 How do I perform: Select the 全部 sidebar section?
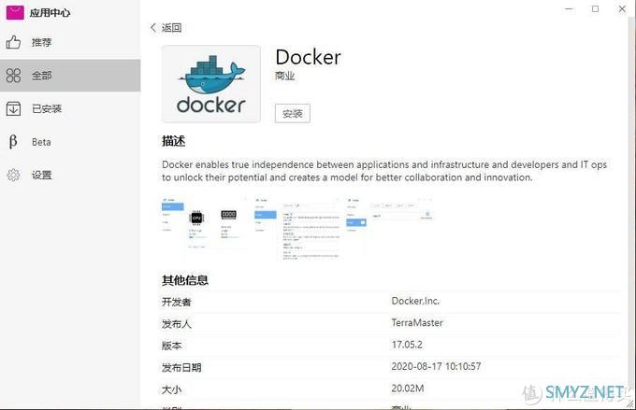[x=70, y=75]
